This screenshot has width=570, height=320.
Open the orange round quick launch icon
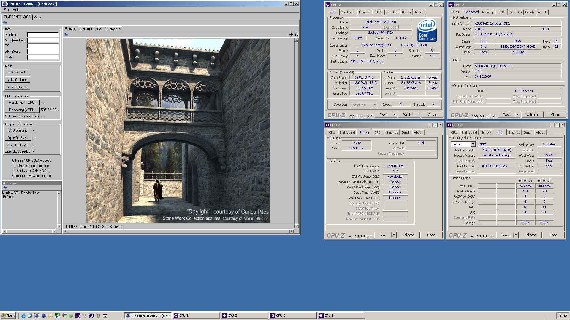(50, 316)
